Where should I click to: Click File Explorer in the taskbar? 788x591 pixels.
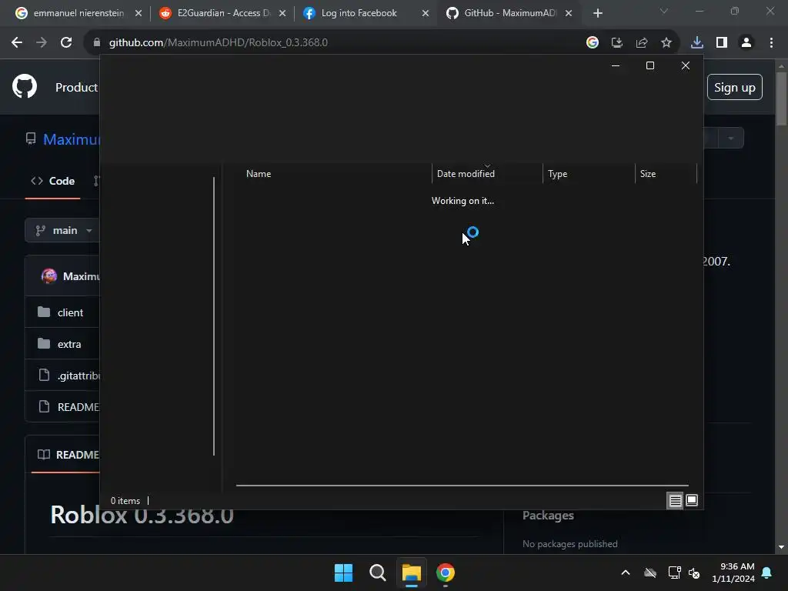pos(412,573)
